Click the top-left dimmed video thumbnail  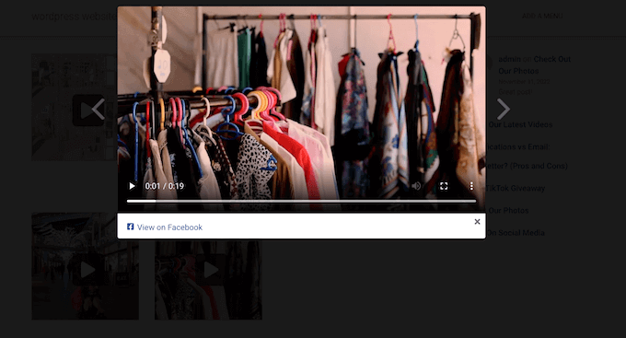tap(74, 107)
